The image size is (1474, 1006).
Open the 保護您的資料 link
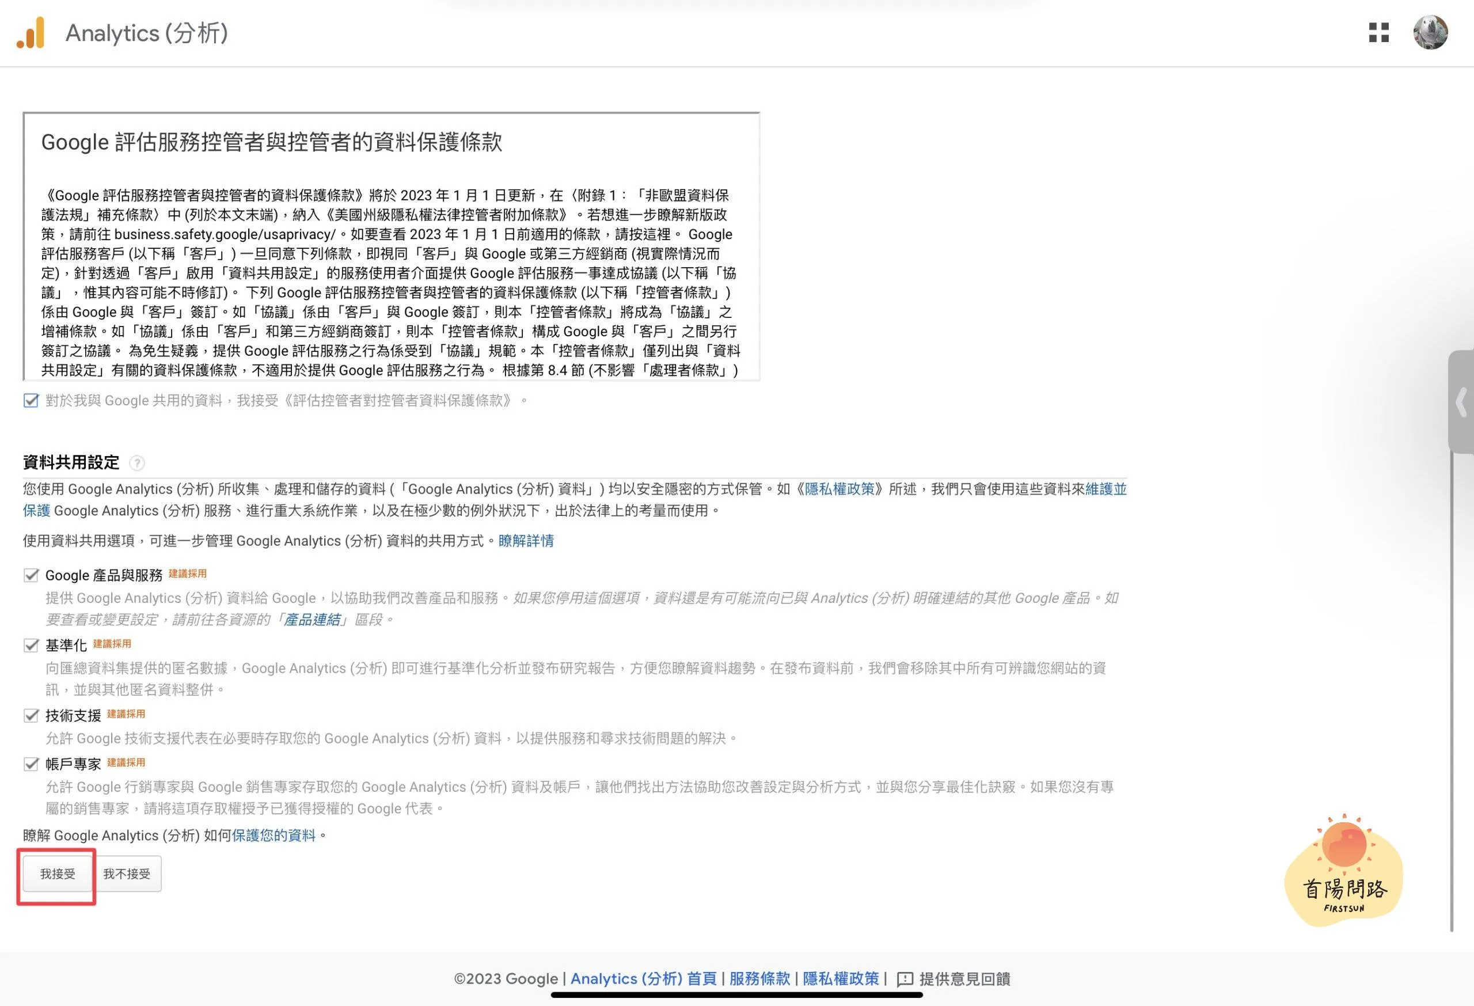click(273, 836)
